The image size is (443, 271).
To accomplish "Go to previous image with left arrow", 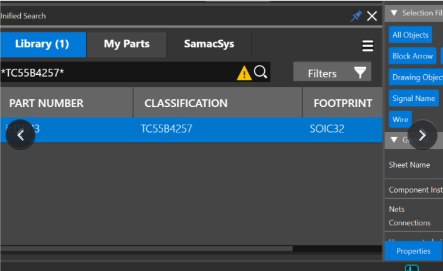I will coord(20,135).
